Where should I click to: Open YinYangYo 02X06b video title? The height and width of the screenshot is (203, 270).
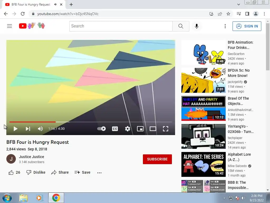pyautogui.click(x=240, y=129)
